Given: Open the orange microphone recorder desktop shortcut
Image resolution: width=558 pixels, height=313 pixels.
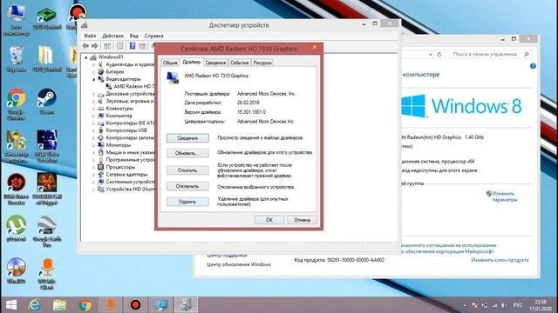Looking at the screenshot, I should click(46, 274).
